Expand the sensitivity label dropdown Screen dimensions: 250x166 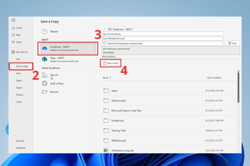[222, 43]
